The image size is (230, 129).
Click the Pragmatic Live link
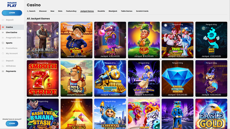pyautogui.click(x=13, y=38)
